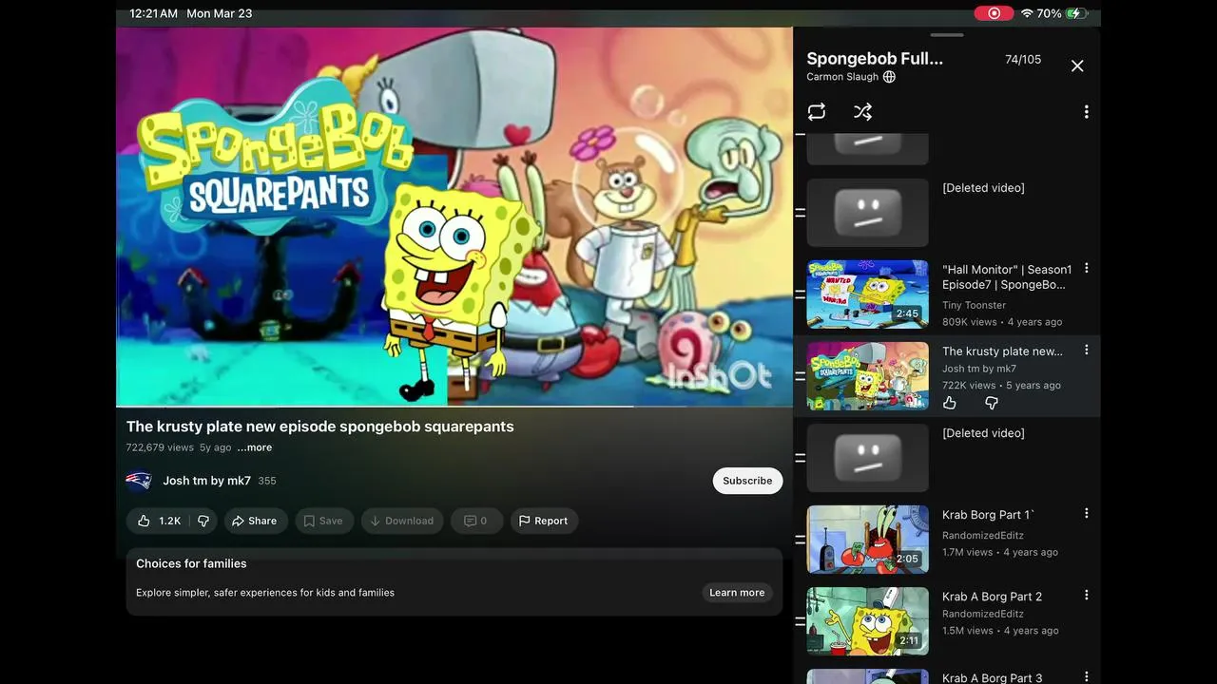Image resolution: width=1217 pixels, height=684 pixels.
Task: Open Learn more about Choices for families
Action: point(737,593)
